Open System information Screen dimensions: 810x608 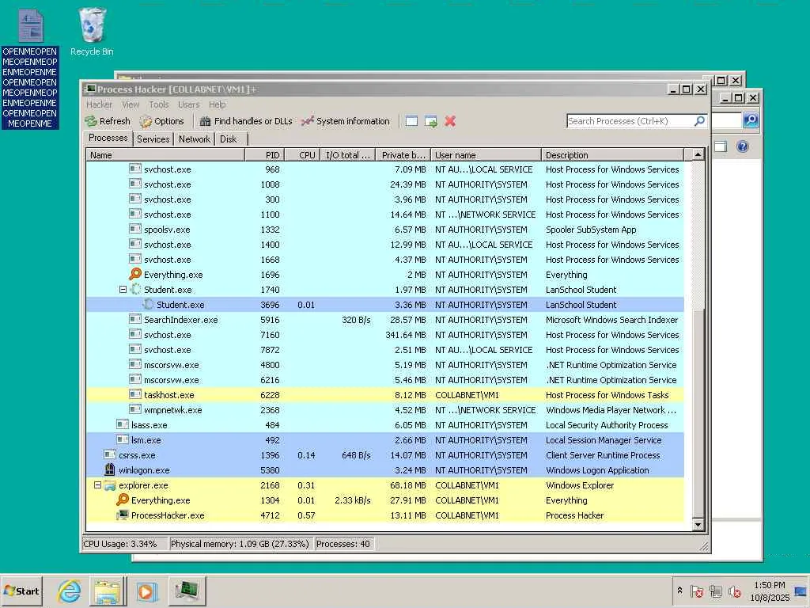pos(345,121)
